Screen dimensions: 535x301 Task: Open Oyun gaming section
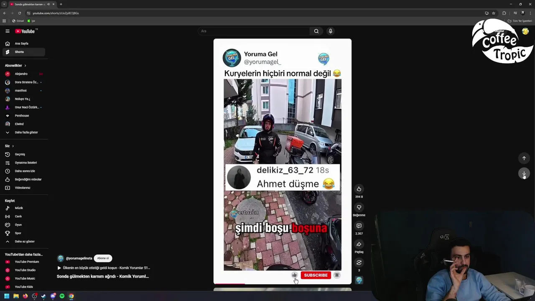23,225
